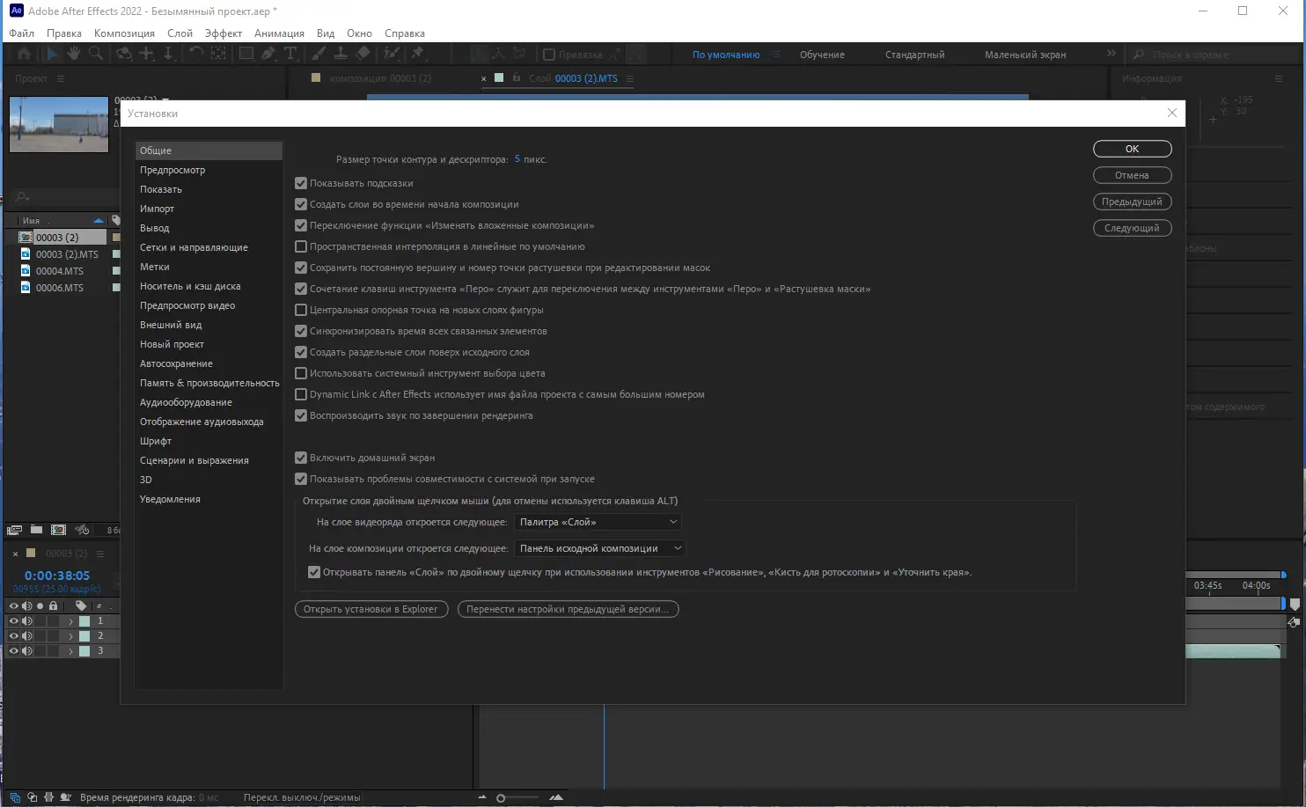Click the current timecode 0:00:38:05
Screen dimensions: 1306x807
pyautogui.click(x=57, y=576)
